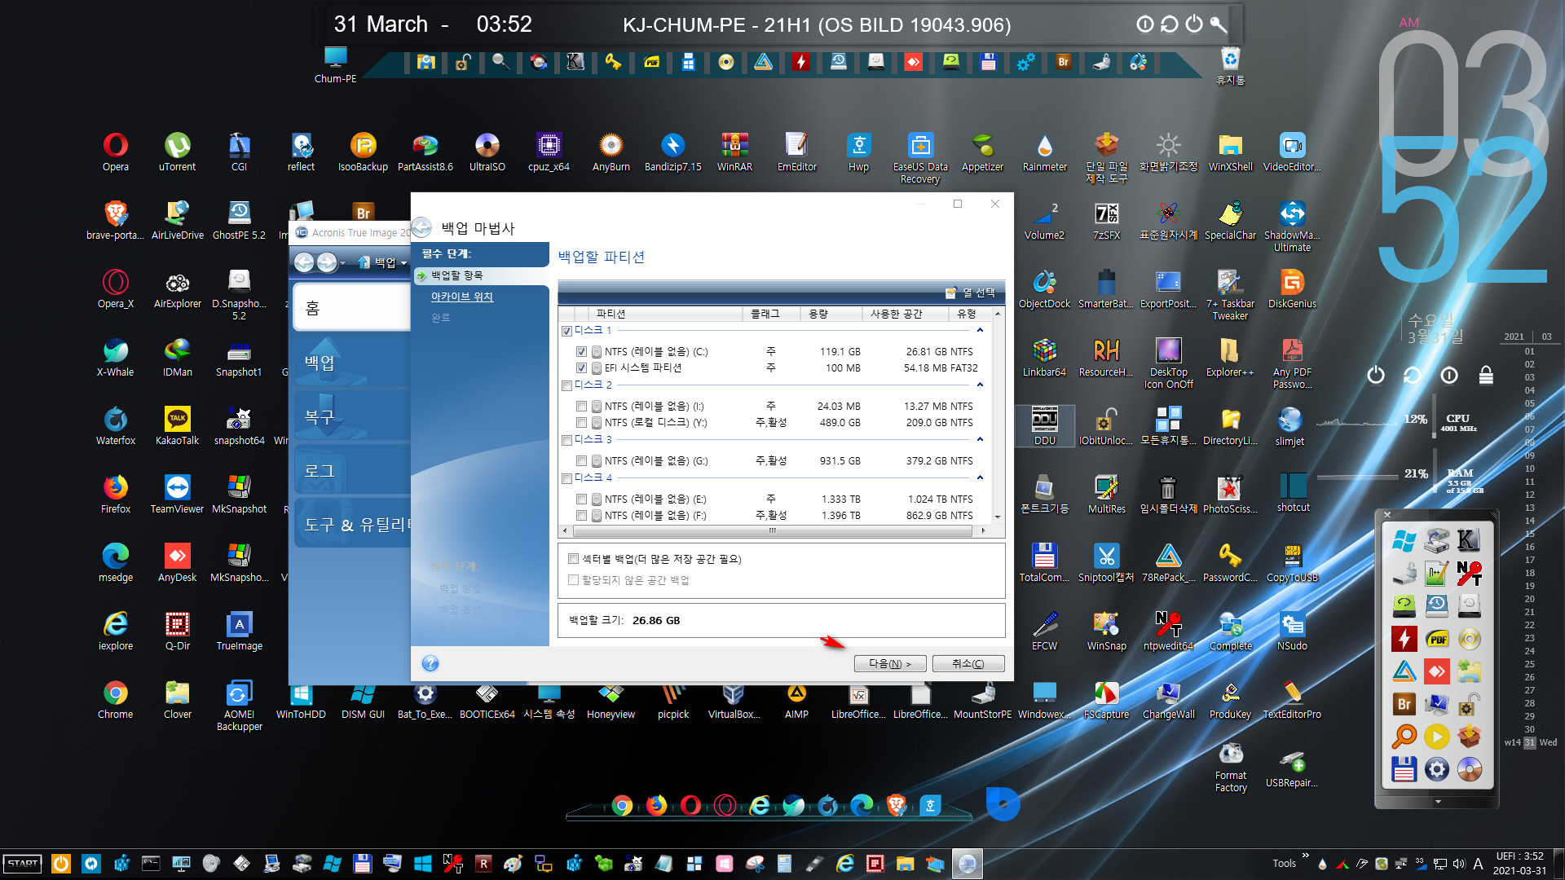Open Format Factory shortcut

click(x=1230, y=768)
